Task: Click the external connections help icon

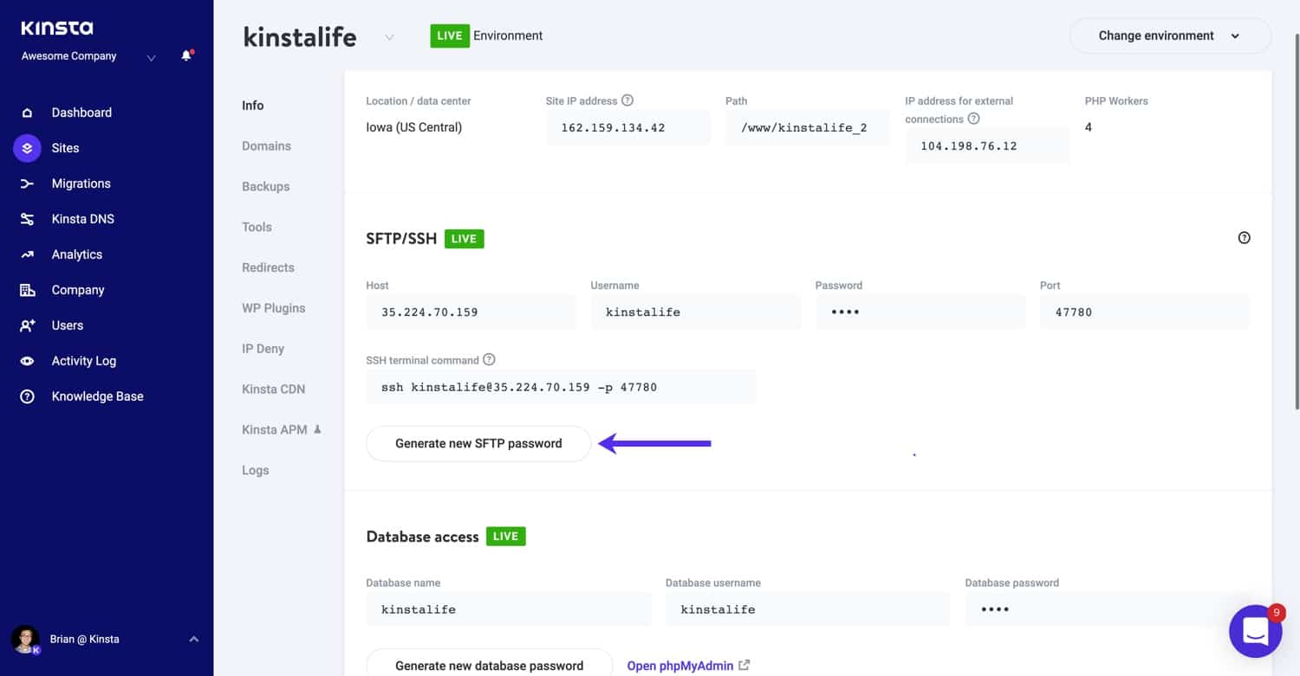Action: point(973,119)
